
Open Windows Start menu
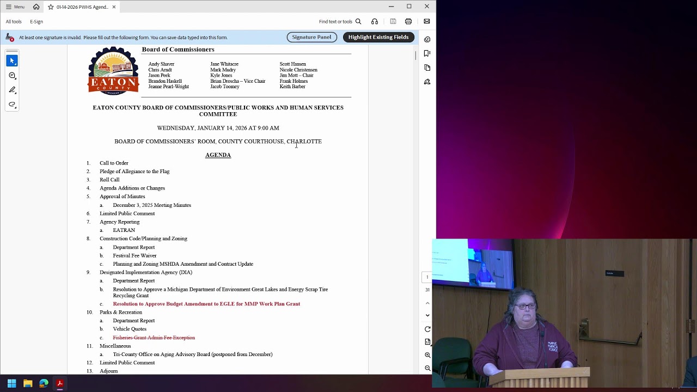pos(11,383)
